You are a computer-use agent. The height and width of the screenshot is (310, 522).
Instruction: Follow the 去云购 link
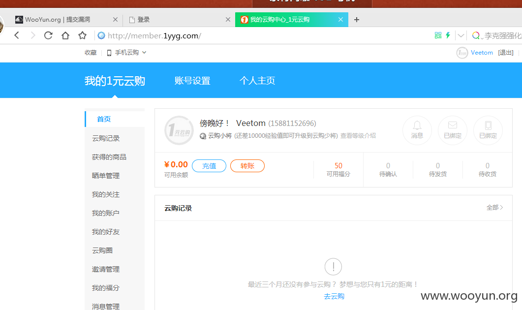334,296
